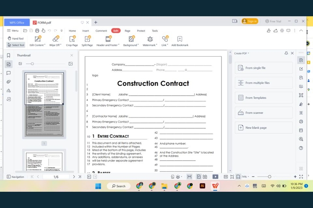Click the Free Trial button
This screenshot has height=208, width=313.
pyautogui.click(x=273, y=21)
